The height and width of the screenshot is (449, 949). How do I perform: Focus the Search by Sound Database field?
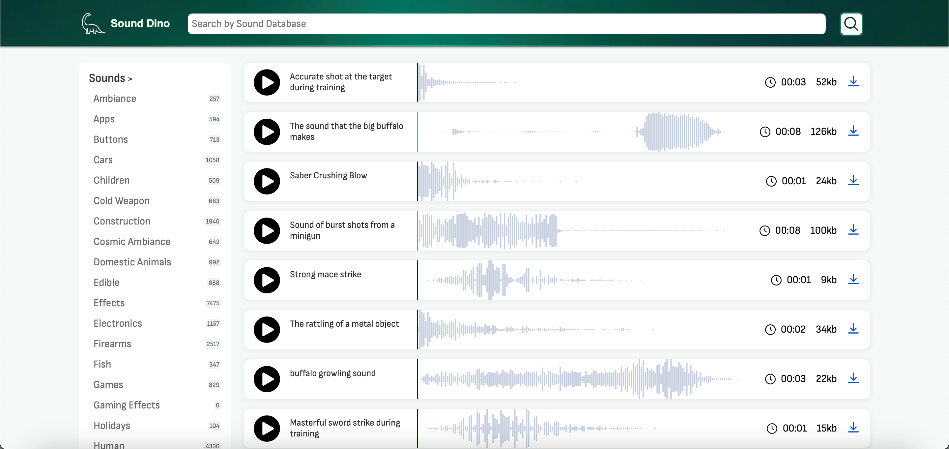click(506, 24)
